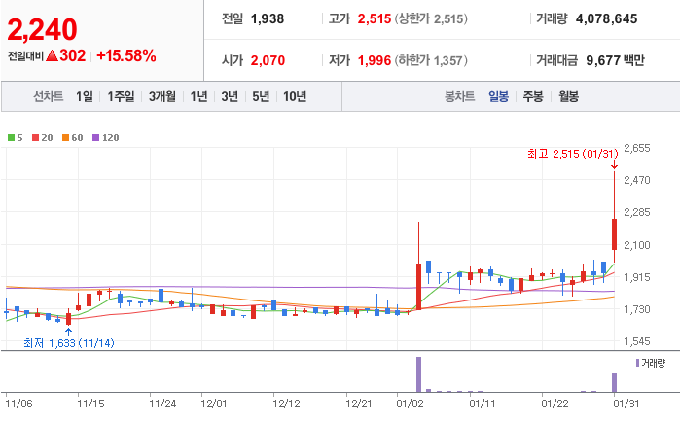680x424 pixels.
Task: Click the current price 2,240
Action: [x=42, y=30]
